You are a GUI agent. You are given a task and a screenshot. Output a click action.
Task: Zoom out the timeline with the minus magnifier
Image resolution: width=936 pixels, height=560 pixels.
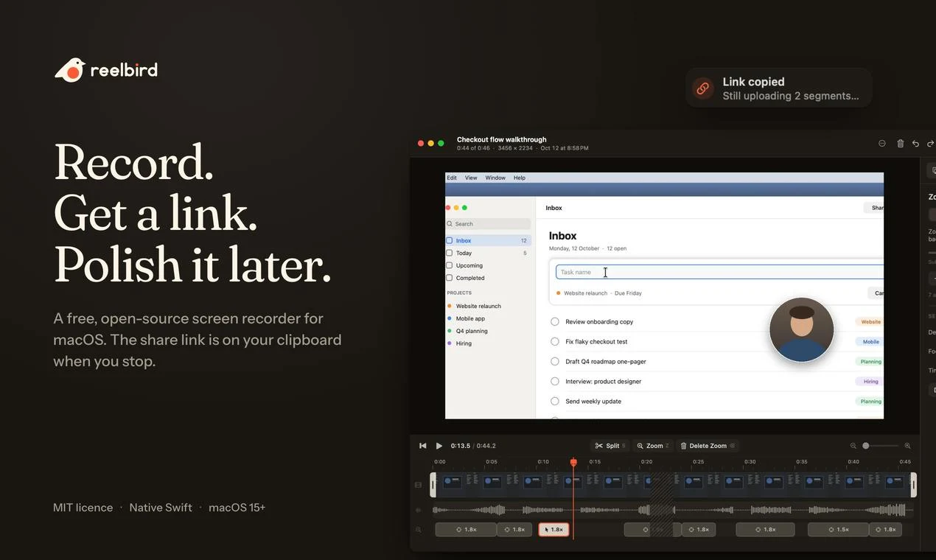point(853,446)
